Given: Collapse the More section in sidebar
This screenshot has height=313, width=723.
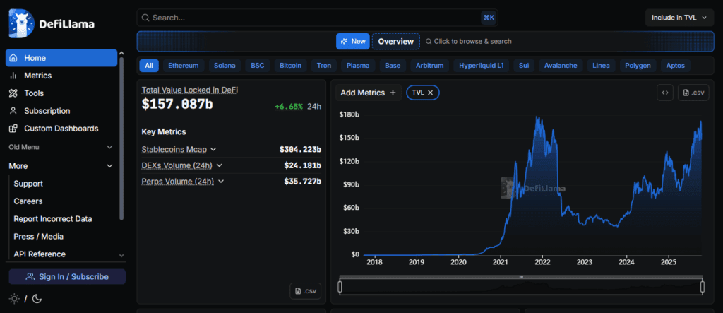Looking at the screenshot, I should pos(109,166).
